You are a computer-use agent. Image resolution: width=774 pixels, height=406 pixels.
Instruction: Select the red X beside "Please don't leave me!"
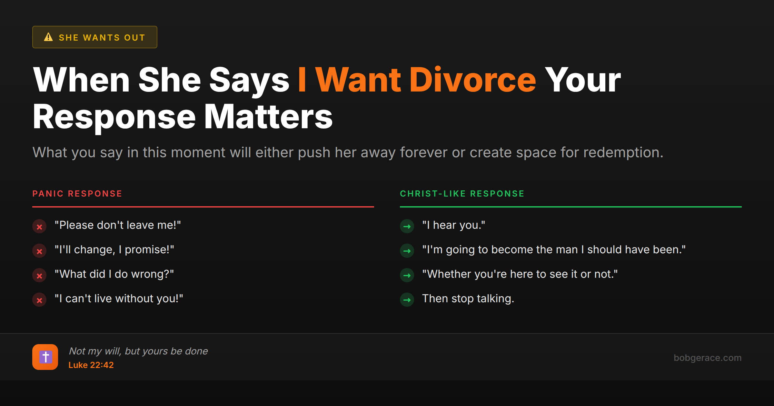click(x=39, y=227)
